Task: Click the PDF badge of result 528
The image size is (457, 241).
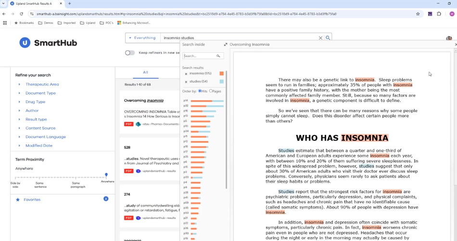Action: 128,171
